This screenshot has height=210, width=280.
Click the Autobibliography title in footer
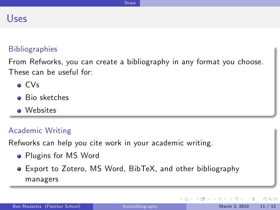[140, 207]
